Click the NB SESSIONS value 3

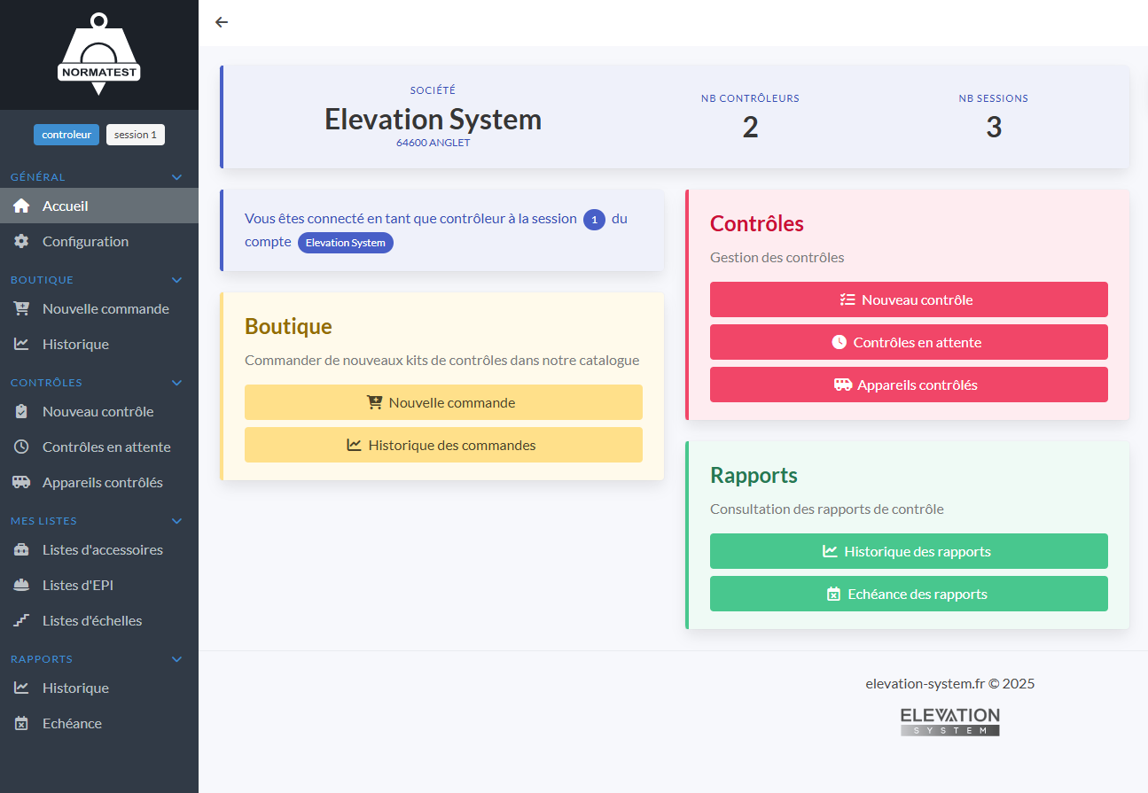pyautogui.click(x=994, y=128)
